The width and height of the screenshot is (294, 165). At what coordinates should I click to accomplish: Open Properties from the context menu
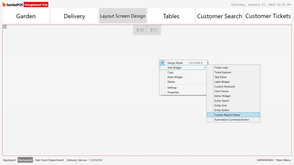coord(183,92)
